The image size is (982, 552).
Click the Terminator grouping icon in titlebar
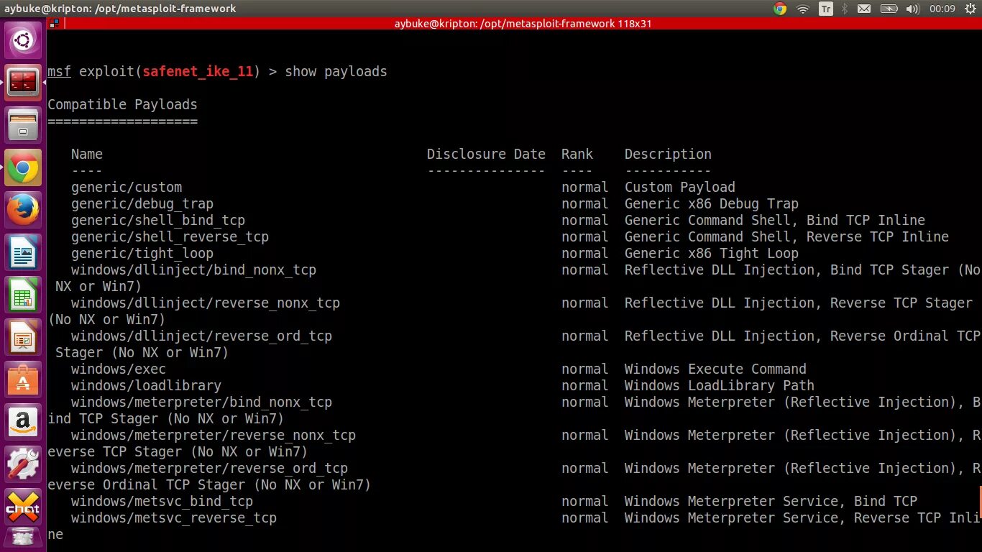[x=54, y=23]
